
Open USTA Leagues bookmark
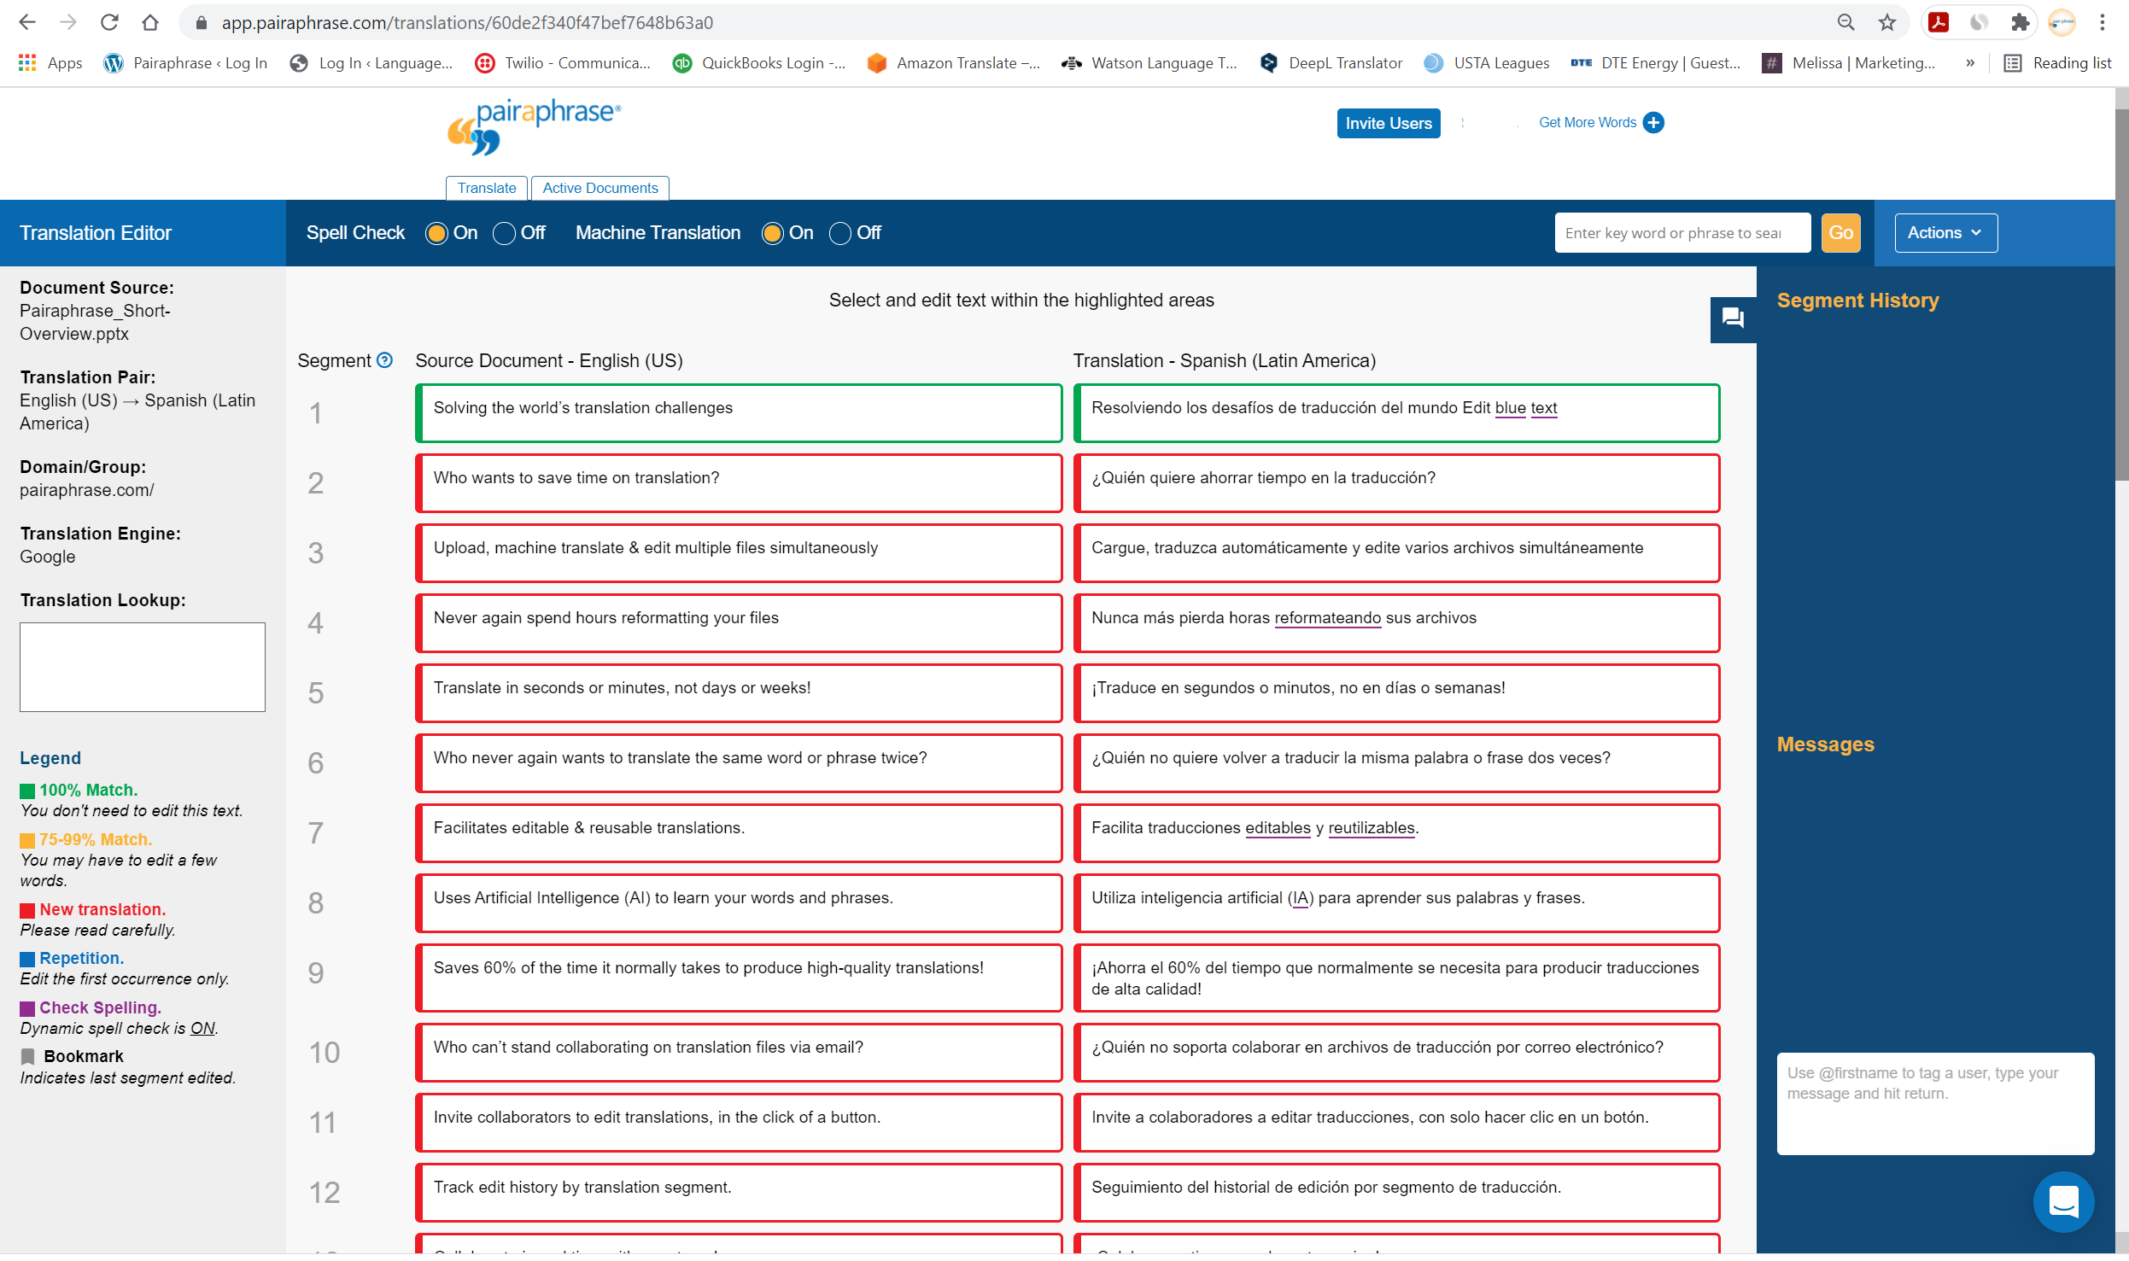click(x=1486, y=63)
